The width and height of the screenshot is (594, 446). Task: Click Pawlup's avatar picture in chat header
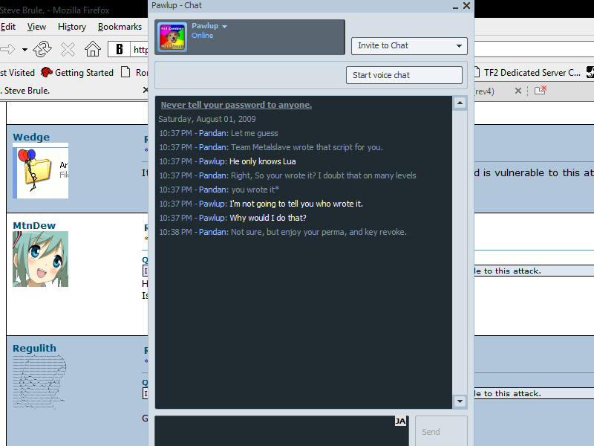click(x=172, y=36)
